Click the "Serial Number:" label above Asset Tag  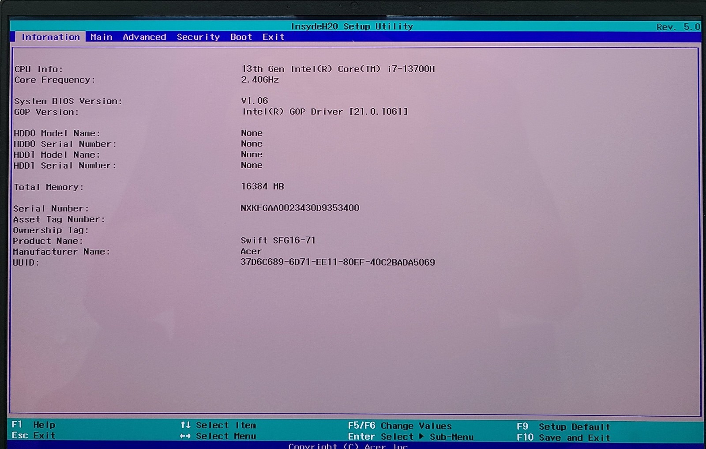click(51, 208)
